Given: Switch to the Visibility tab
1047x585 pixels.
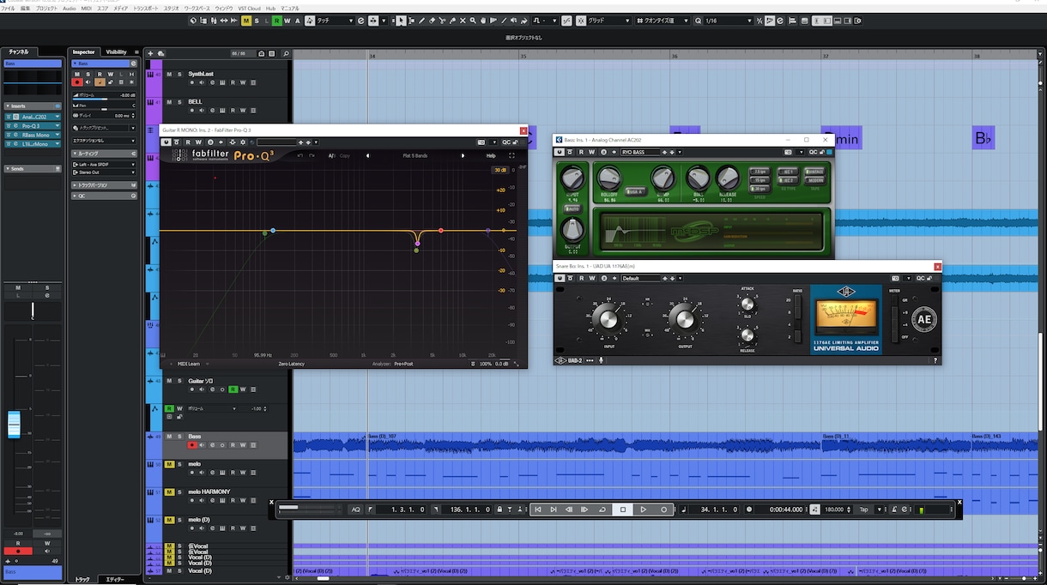Looking at the screenshot, I should coord(116,52).
